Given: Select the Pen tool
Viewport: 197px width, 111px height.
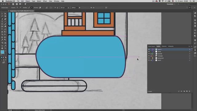Looking at the screenshot, I should (x=2, y=19).
